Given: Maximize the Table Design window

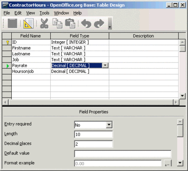Looking at the screenshot, I should pos(175,5).
